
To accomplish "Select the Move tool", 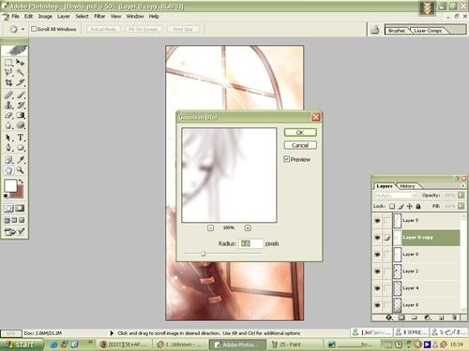I will pos(21,63).
